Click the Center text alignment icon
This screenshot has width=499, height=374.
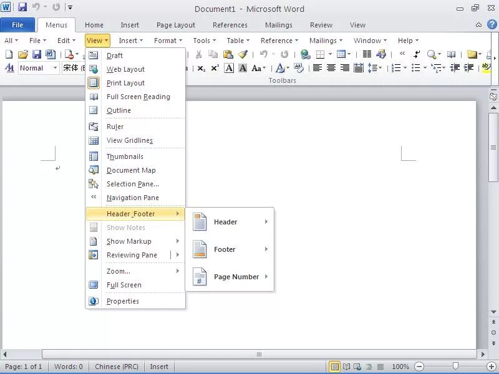(x=331, y=68)
